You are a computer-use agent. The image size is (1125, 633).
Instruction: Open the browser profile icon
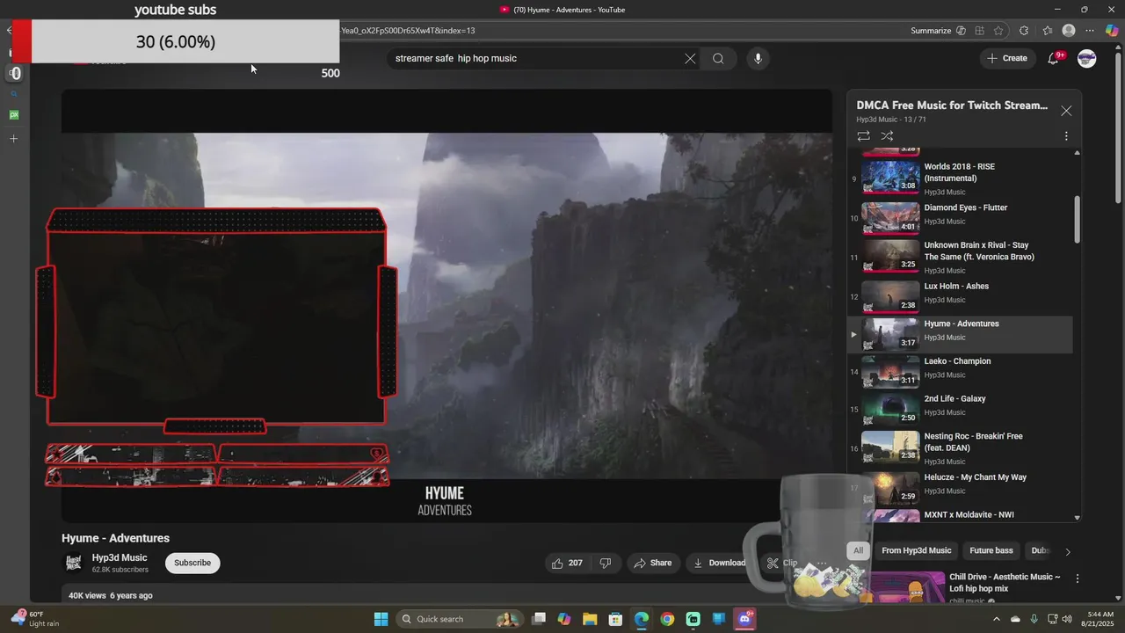point(1069,31)
